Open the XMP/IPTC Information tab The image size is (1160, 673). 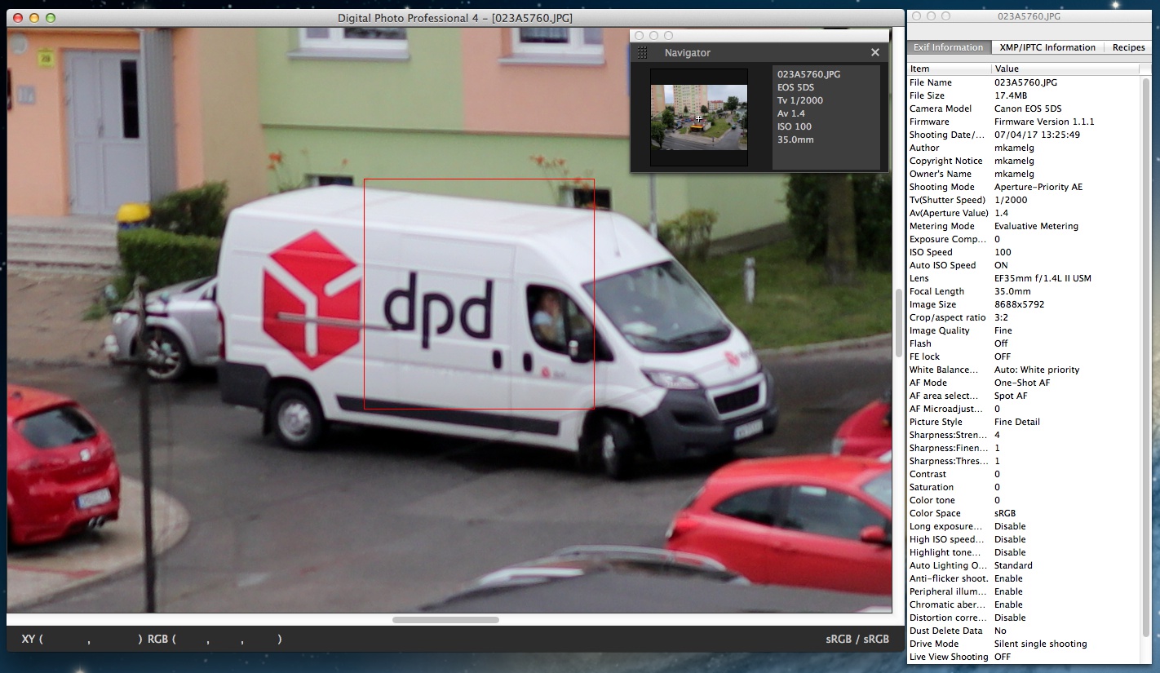[x=1047, y=47]
